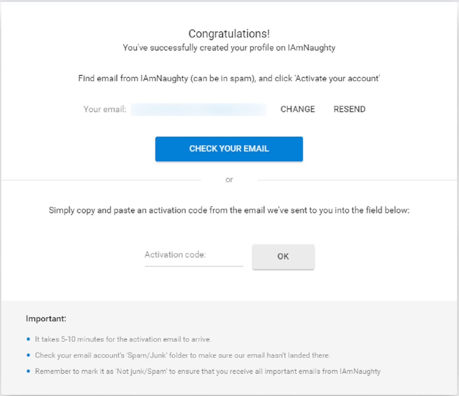Click the bullet dot beside '5-10 minutes' note
459x396 pixels.
point(28,339)
